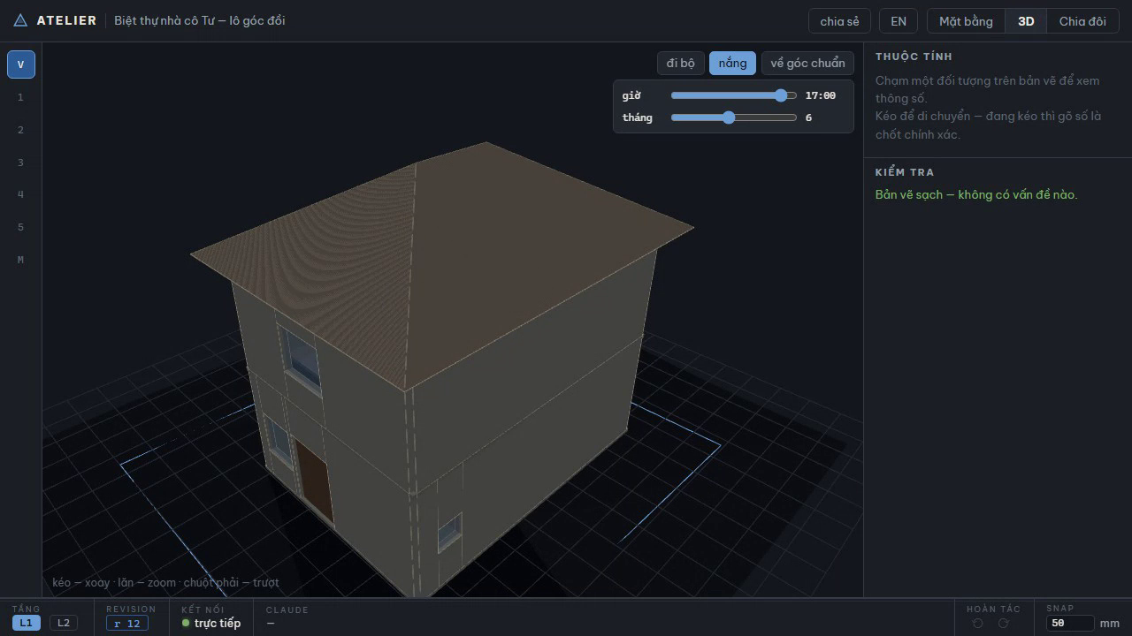Switch to the 3D view tab

tap(1026, 21)
